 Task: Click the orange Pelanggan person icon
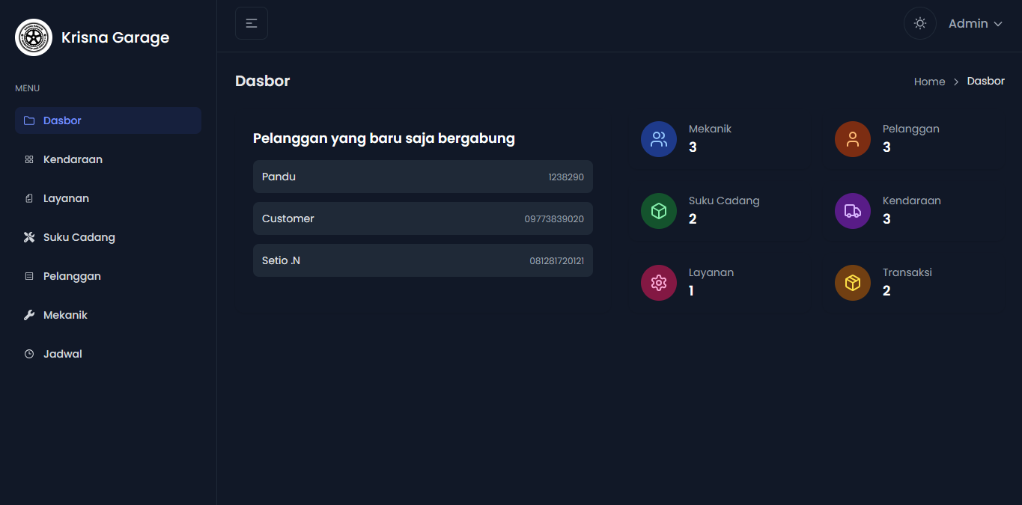(853, 139)
